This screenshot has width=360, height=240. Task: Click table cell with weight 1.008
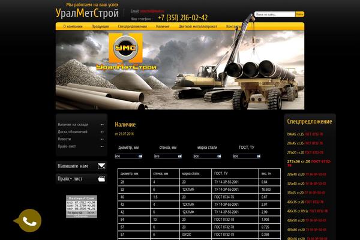click(x=269, y=220)
